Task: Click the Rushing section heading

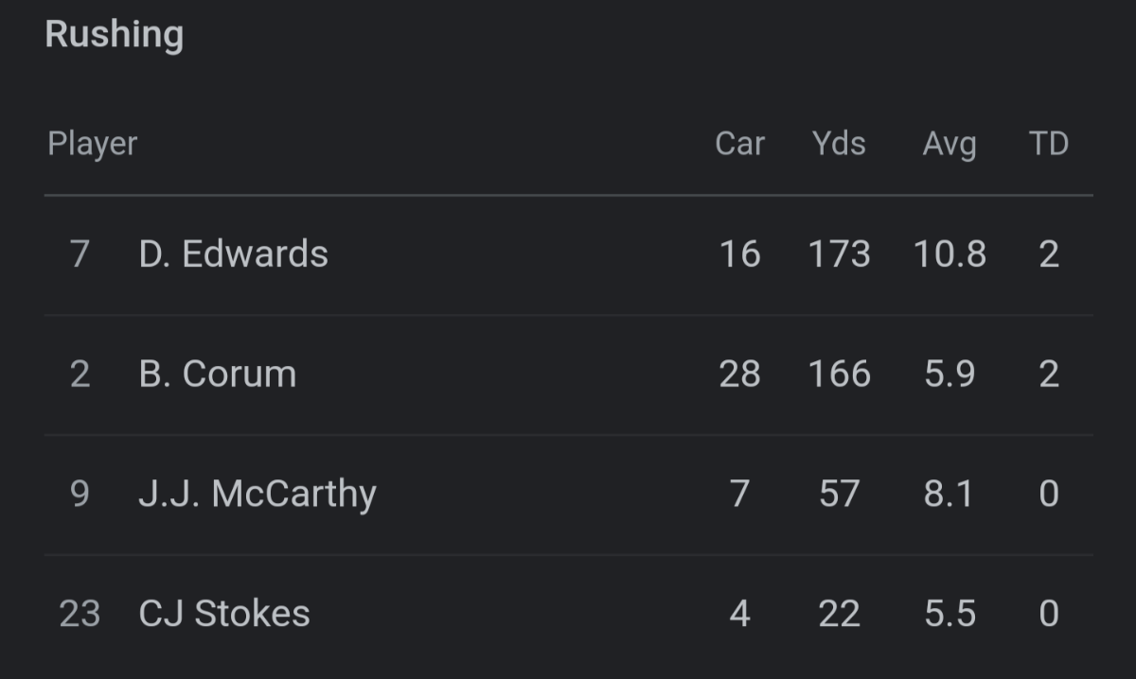Action: pos(115,34)
